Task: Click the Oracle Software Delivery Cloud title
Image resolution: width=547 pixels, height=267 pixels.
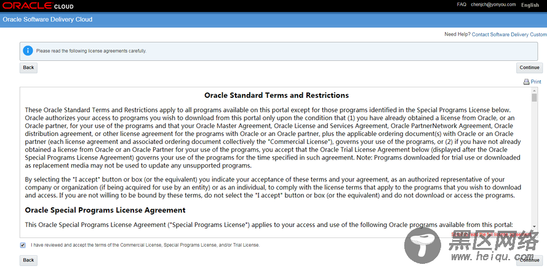Action: point(47,20)
